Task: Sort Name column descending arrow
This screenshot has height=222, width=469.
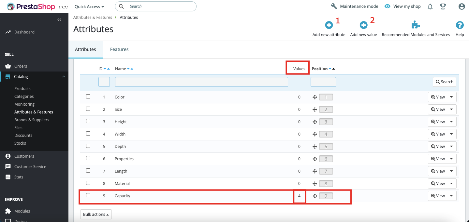Action: 128,69
